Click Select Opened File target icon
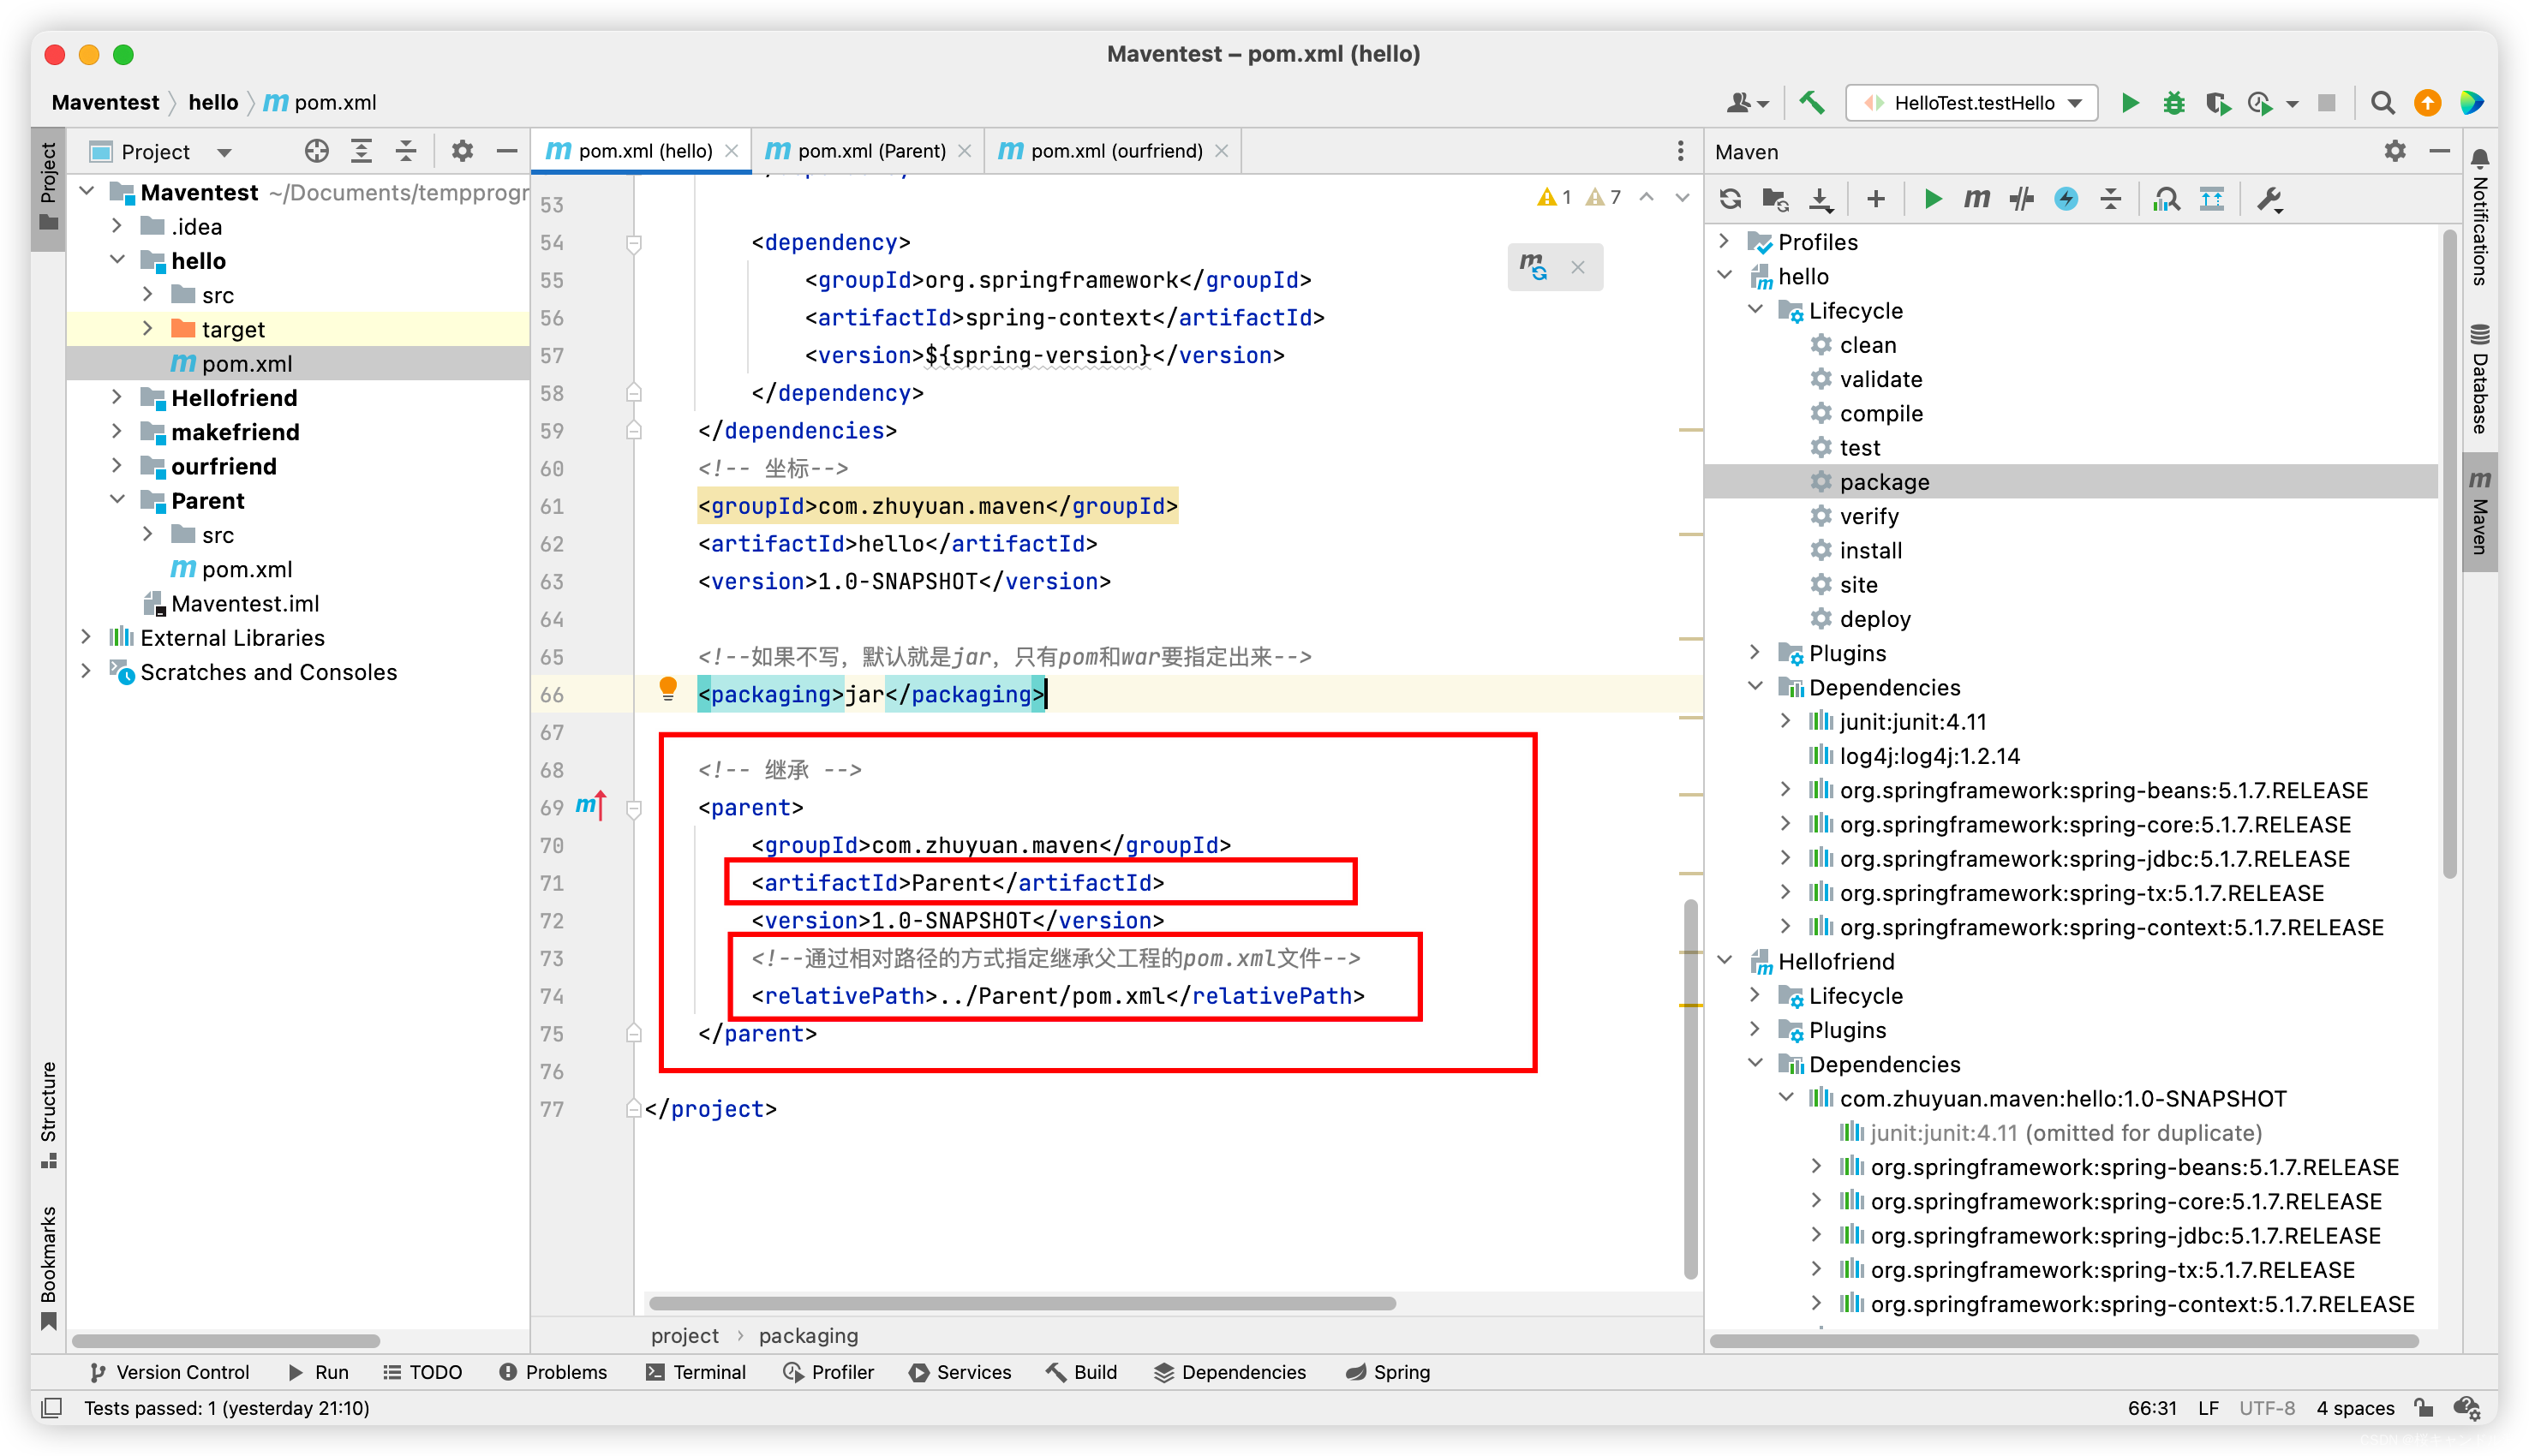Image resolution: width=2529 pixels, height=1456 pixels. point(317,151)
